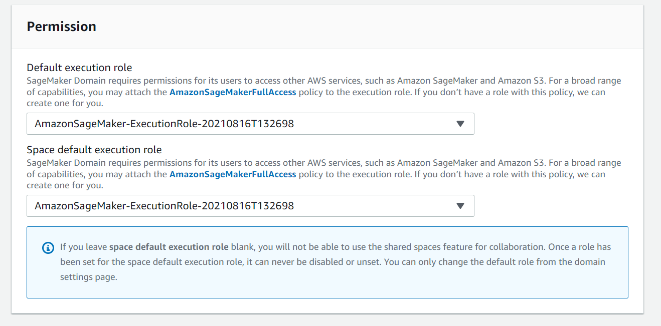Click the 'Space default execution role' label
The image size is (661, 326).
(94, 150)
